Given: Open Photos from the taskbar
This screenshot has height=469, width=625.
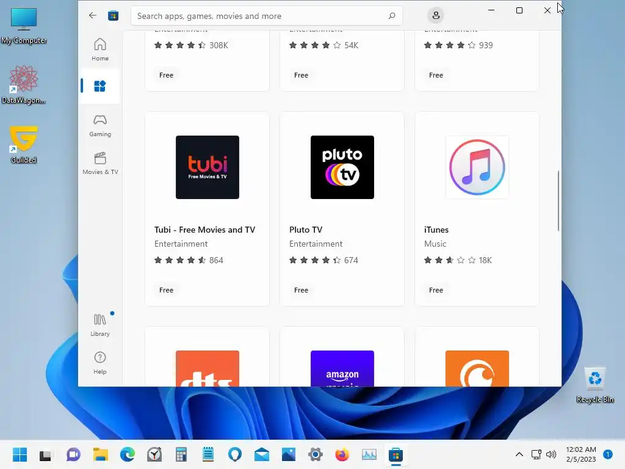Looking at the screenshot, I should [289, 454].
